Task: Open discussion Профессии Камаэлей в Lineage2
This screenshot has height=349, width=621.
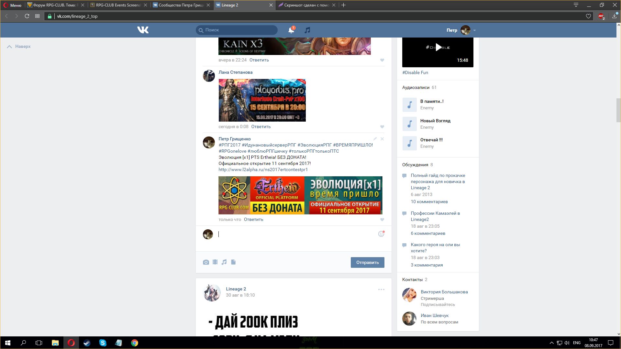Action: pyautogui.click(x=435, y=216)
